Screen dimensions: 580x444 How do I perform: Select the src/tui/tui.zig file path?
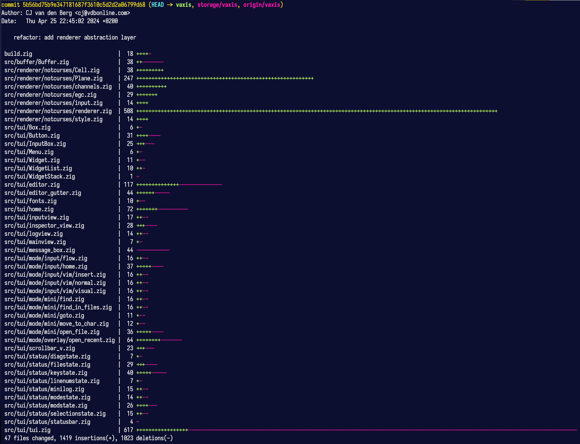pyautogui.click(x=27, y=430)
